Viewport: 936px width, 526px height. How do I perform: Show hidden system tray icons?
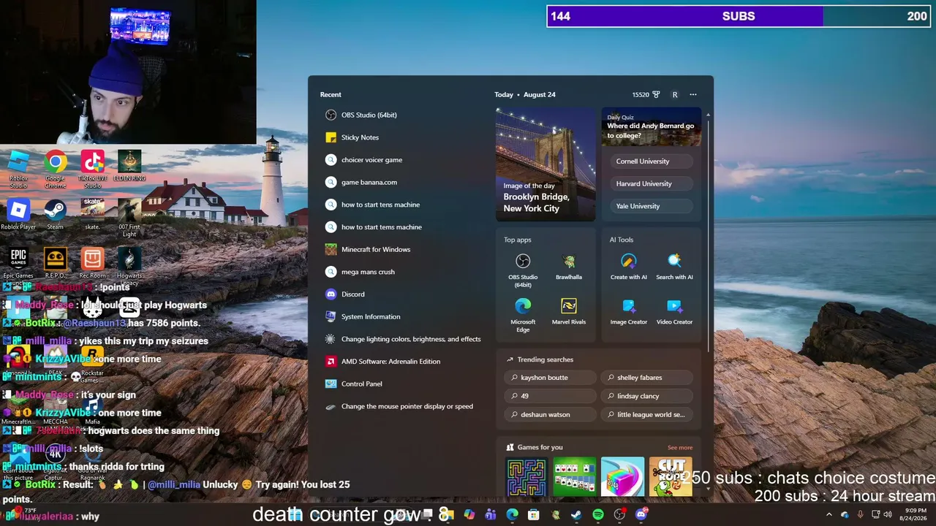click(829, 515)
